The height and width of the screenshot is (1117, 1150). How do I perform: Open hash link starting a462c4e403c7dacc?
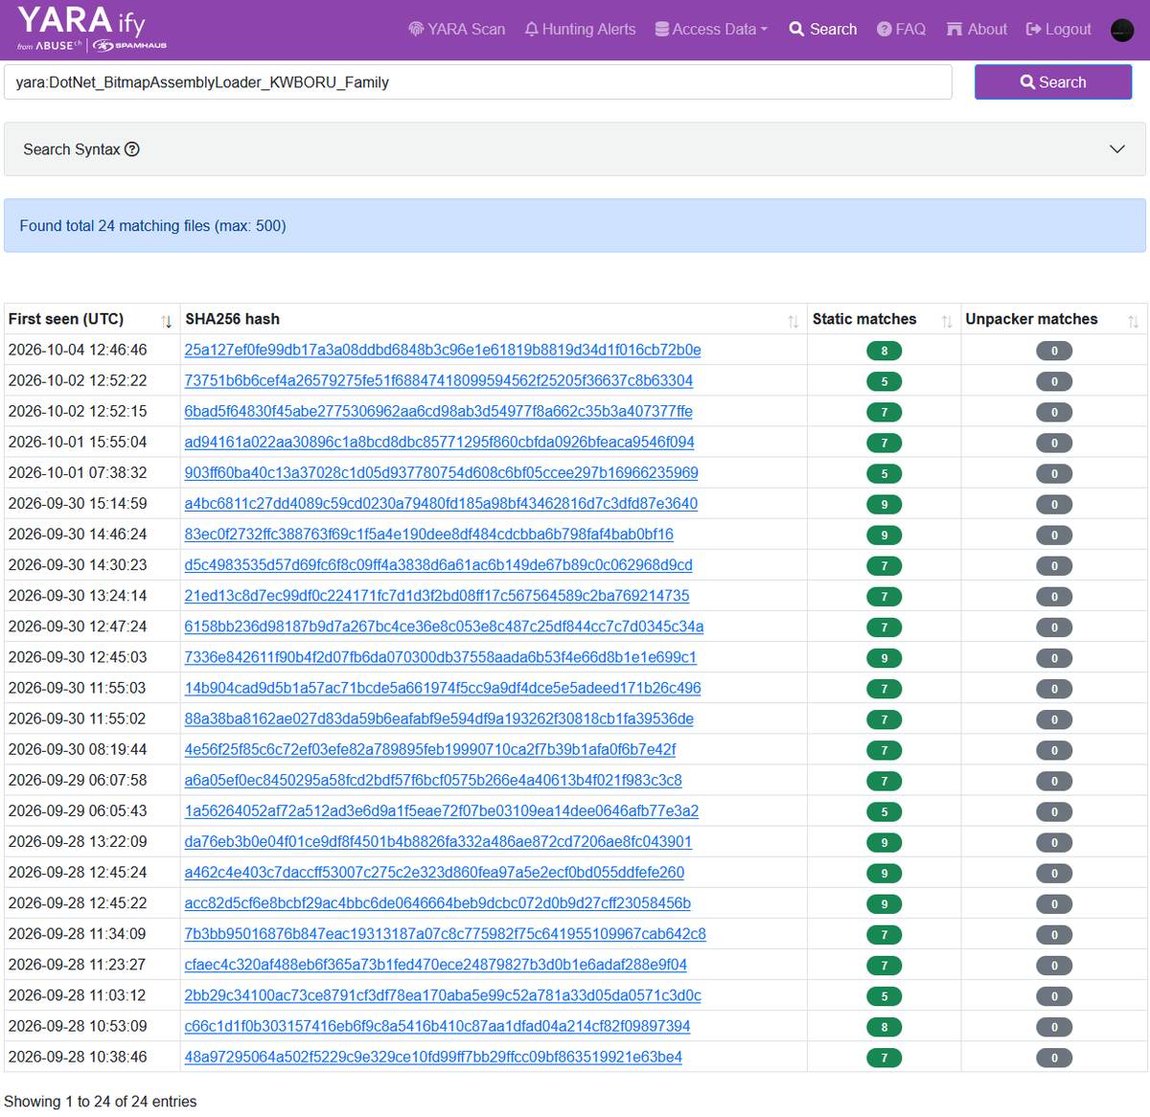tap(435, 871)
